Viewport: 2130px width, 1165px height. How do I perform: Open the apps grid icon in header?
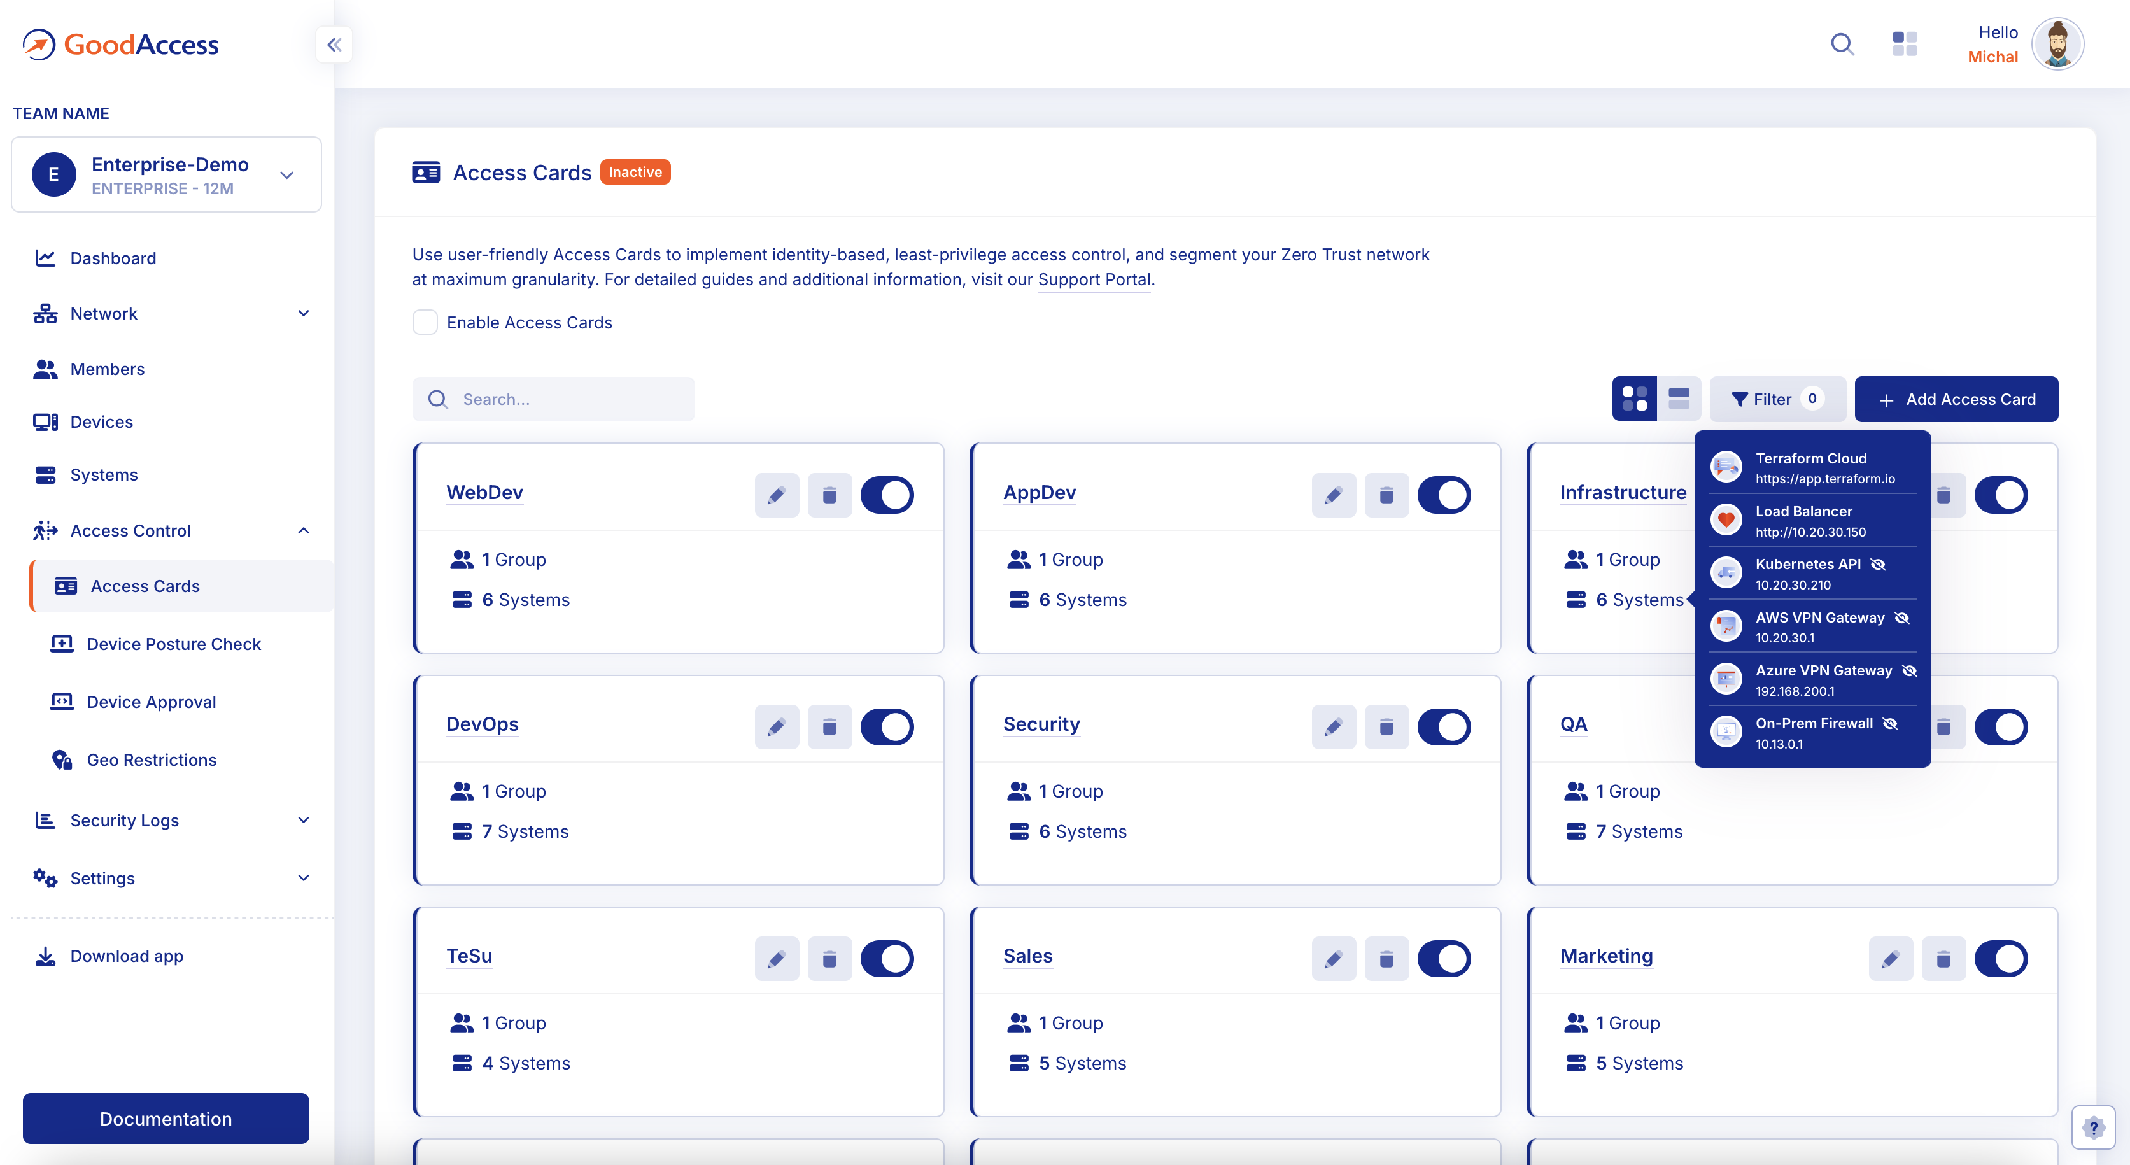tap(1904, 44)
